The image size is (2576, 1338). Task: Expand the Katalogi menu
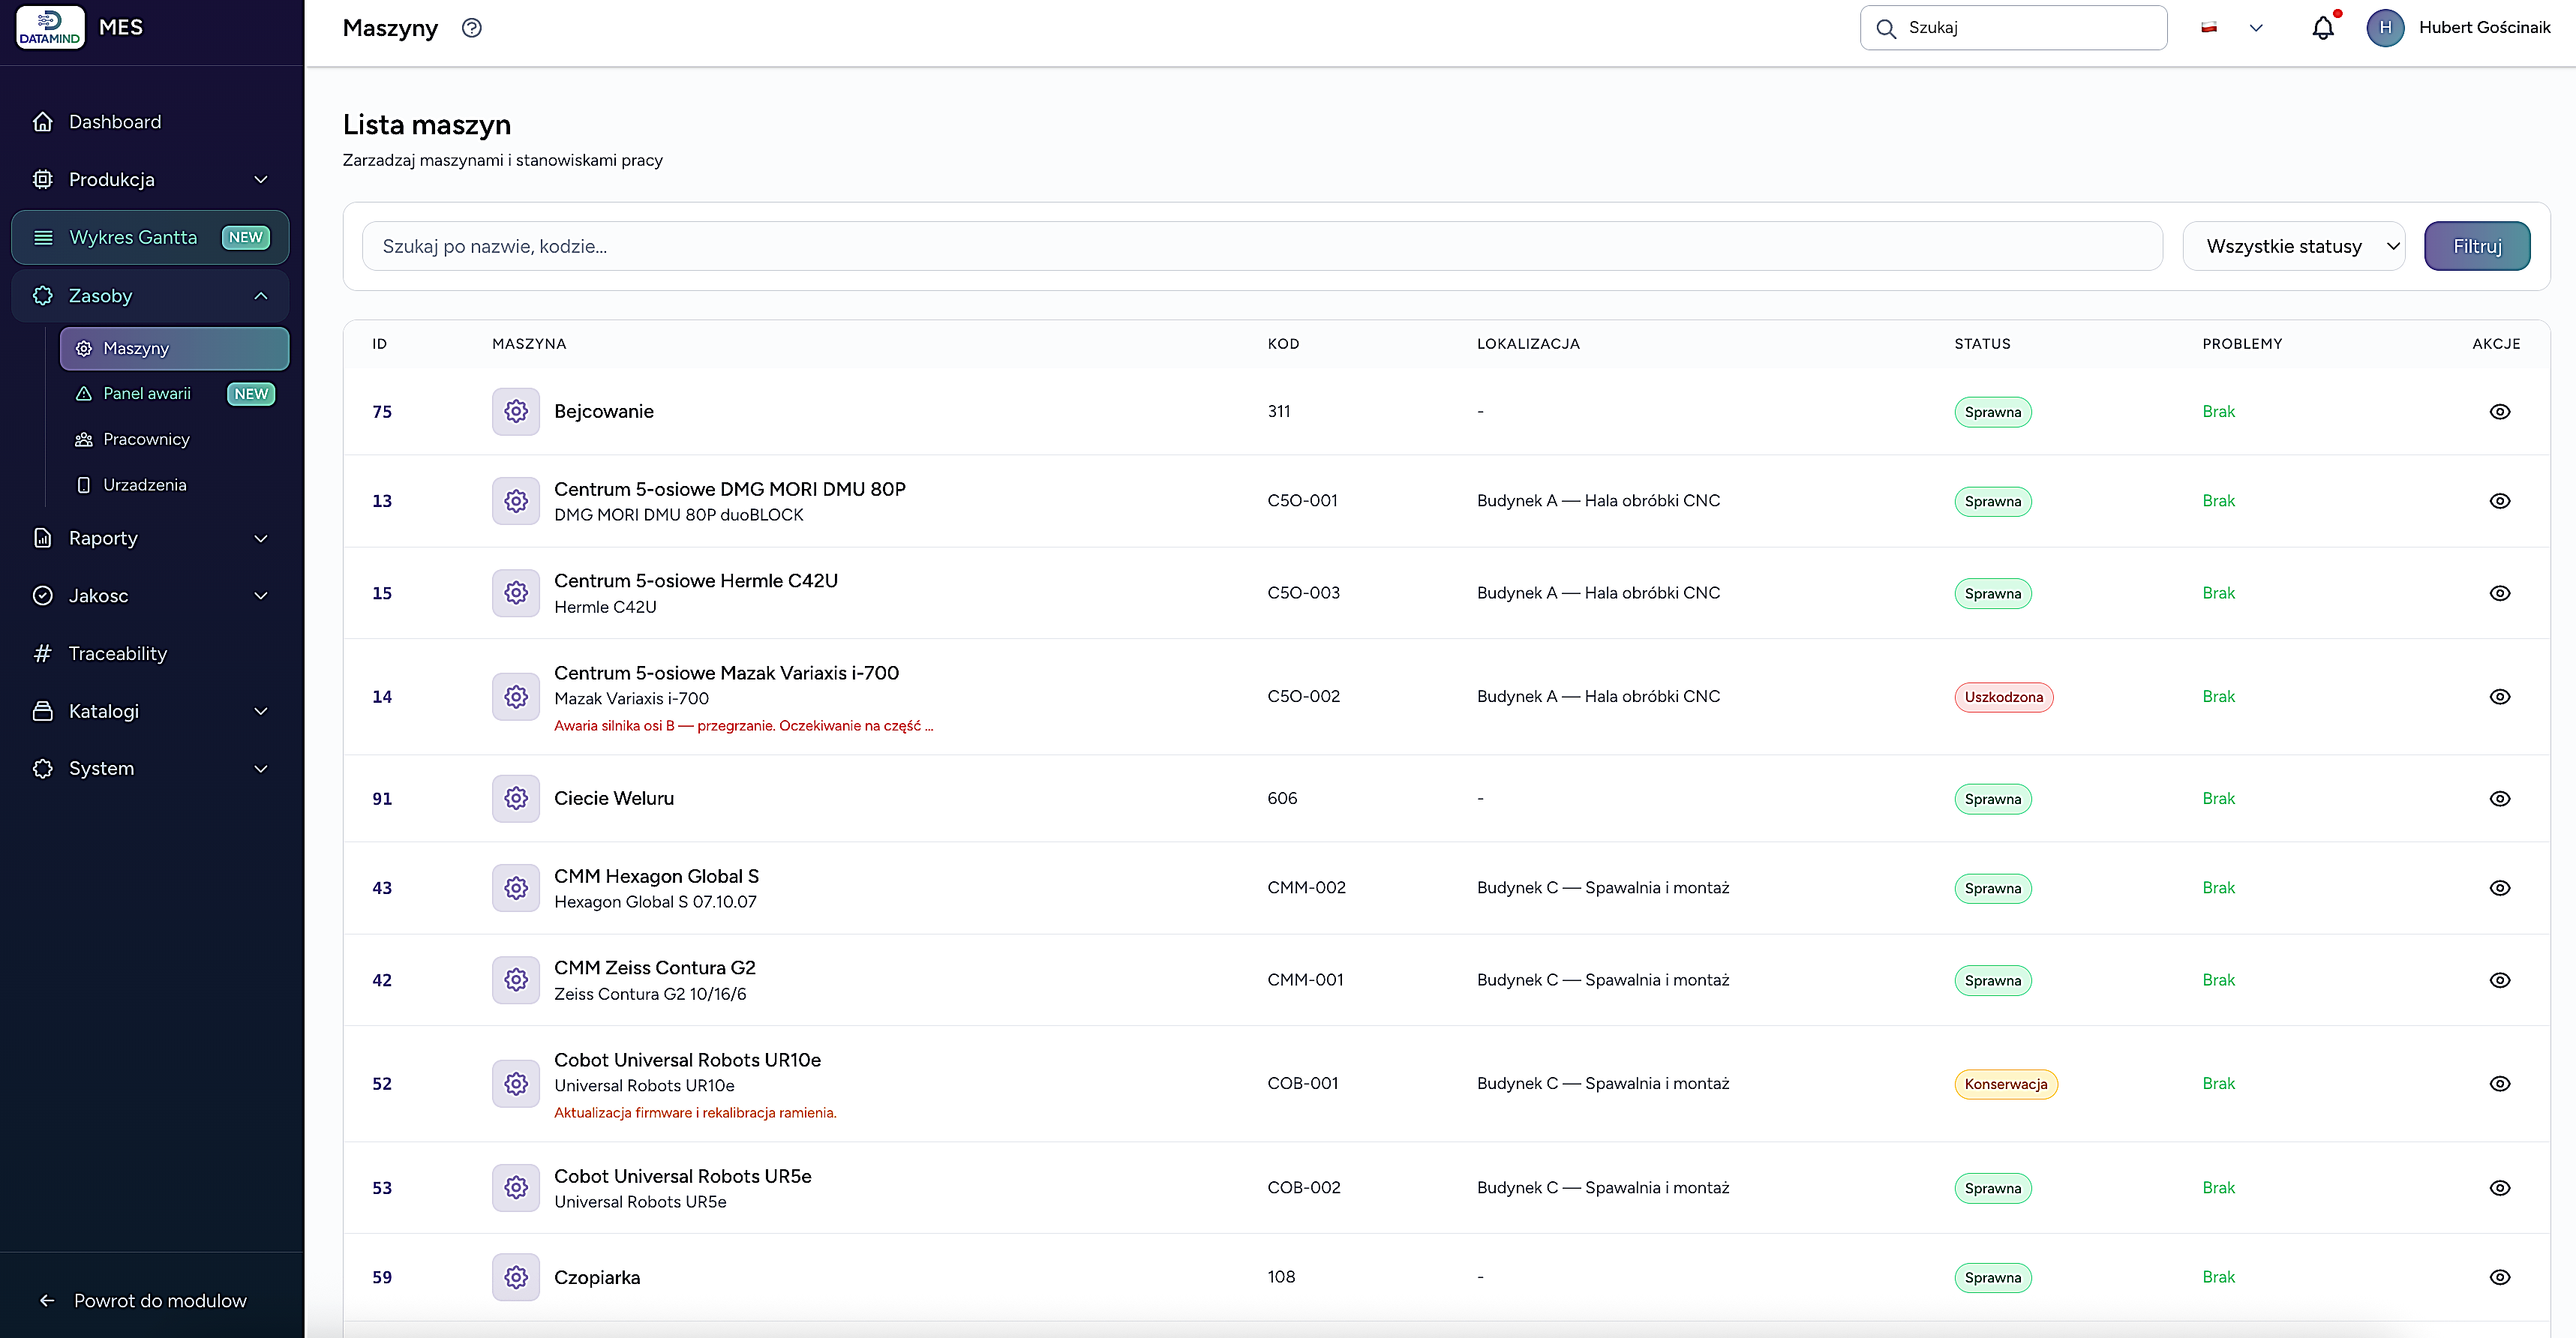[150, 711]
